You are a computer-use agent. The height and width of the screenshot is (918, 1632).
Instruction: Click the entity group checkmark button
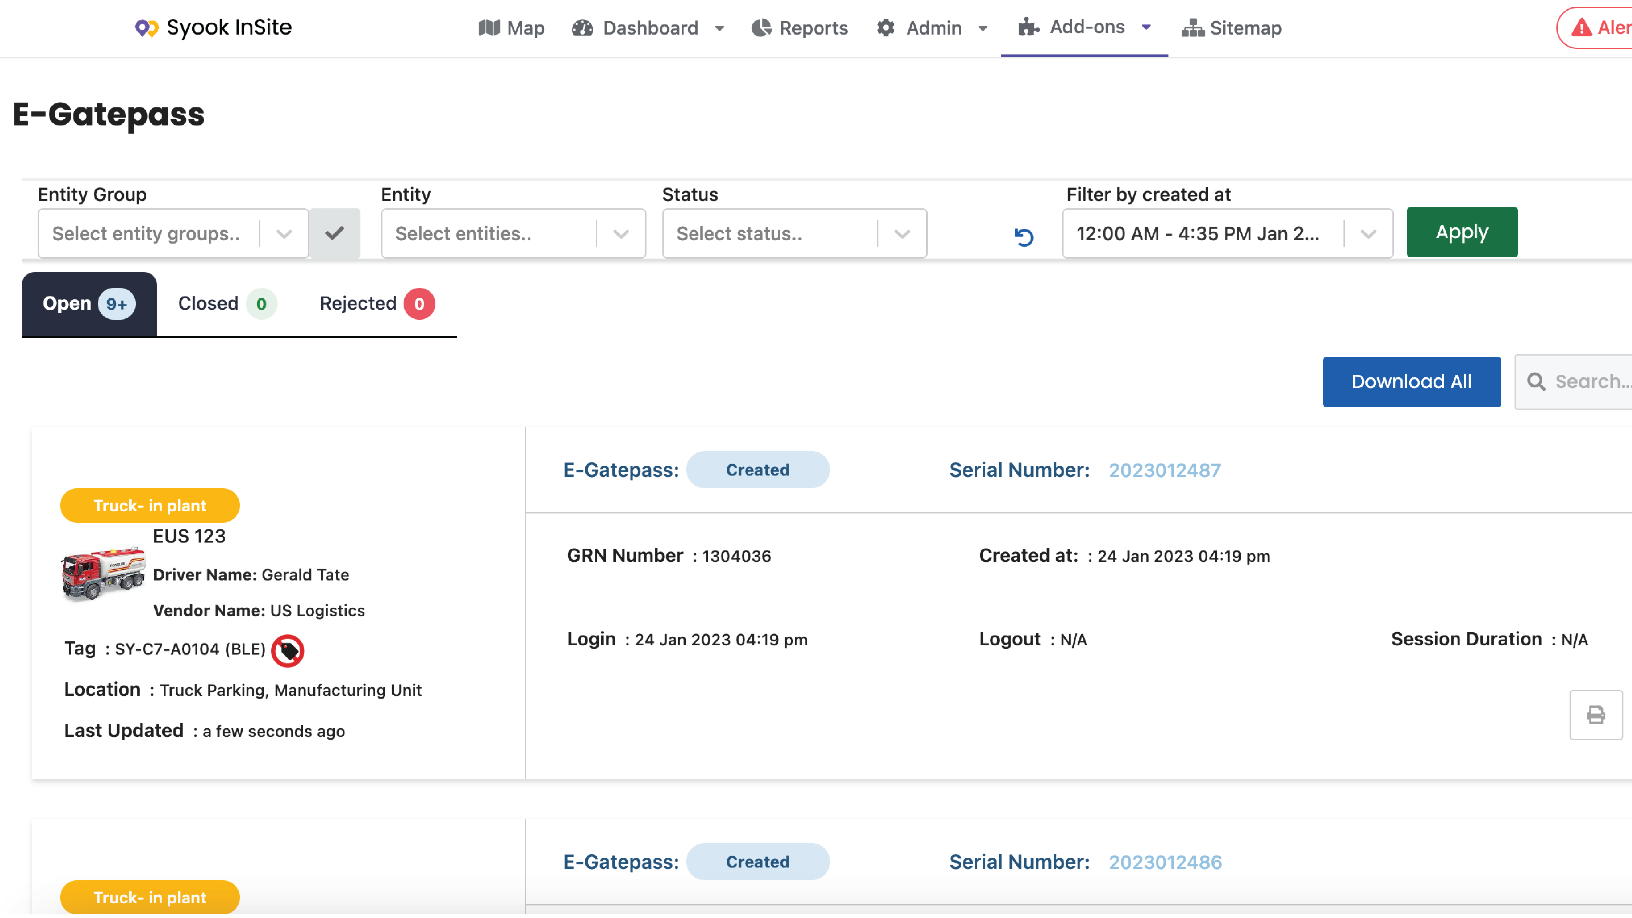click(x=334, y=233)
